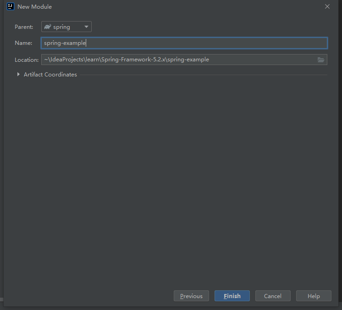Click into the Name input field

click(x=184, y=43)
